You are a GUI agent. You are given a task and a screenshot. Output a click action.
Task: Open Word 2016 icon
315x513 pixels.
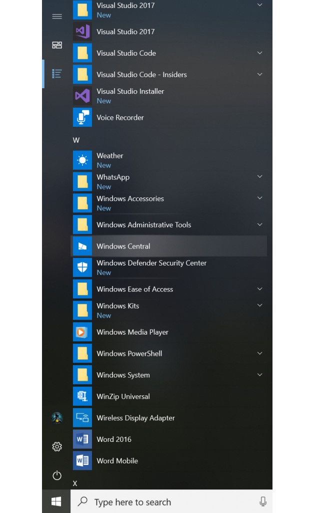pyautogui.click(x=82, y=439)
